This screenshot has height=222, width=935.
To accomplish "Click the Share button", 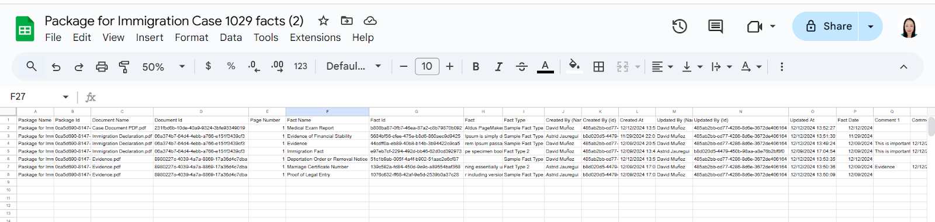I will click(826, 26).
